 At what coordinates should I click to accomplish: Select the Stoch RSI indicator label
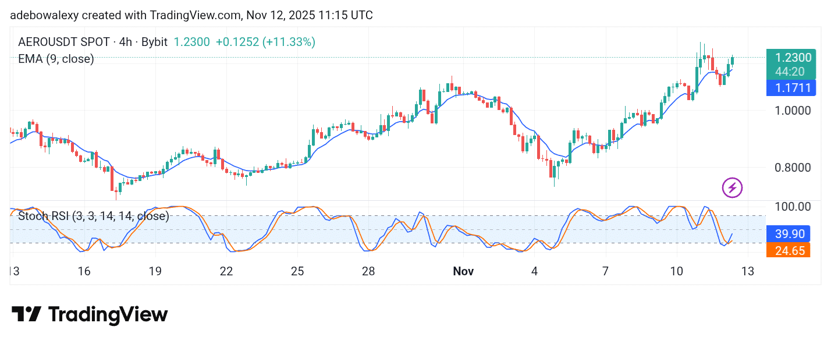click(94, 217)
